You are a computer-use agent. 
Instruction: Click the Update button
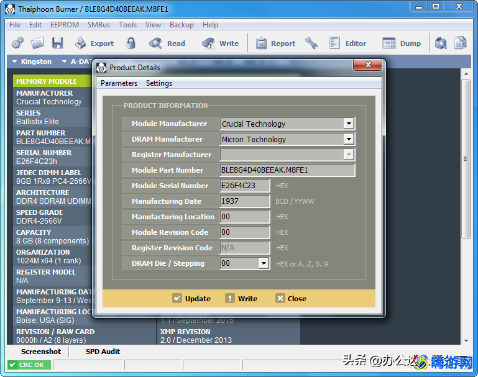point(191,299)
